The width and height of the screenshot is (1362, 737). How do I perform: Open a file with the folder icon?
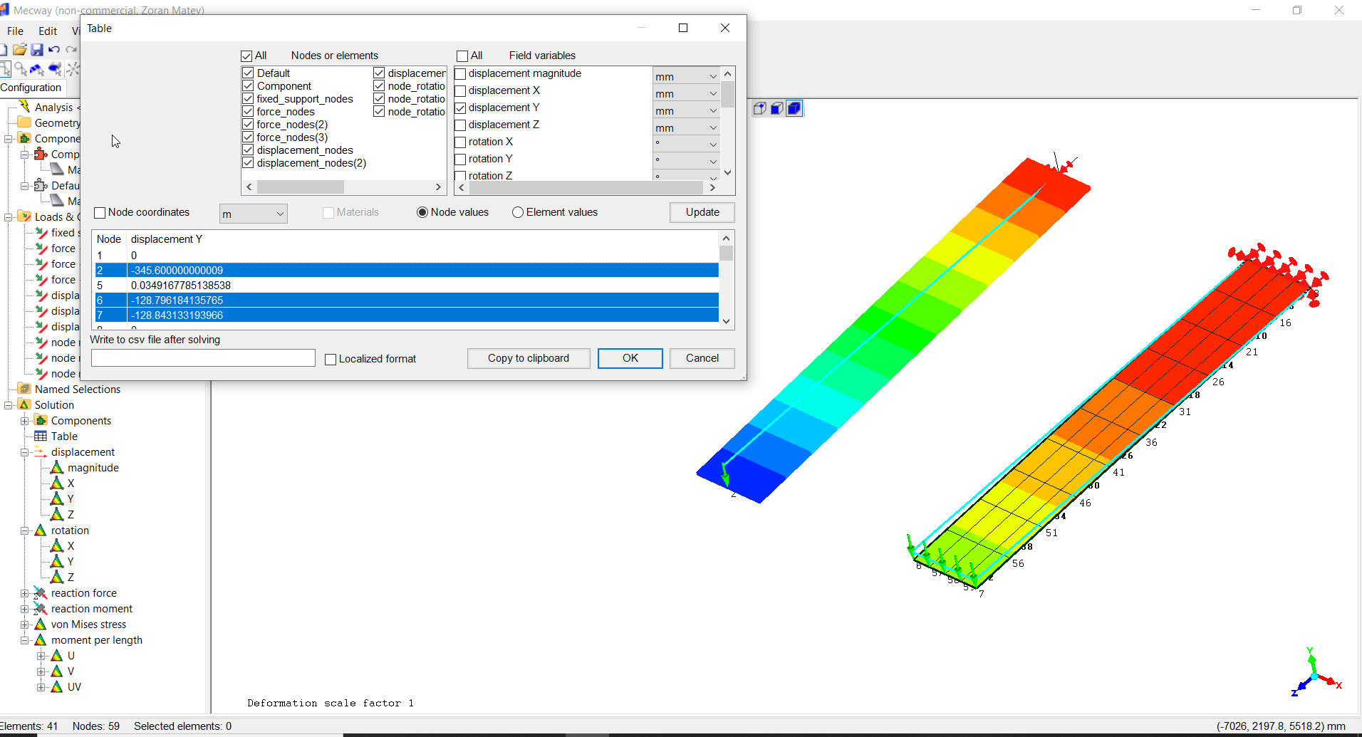click(20, 50)
